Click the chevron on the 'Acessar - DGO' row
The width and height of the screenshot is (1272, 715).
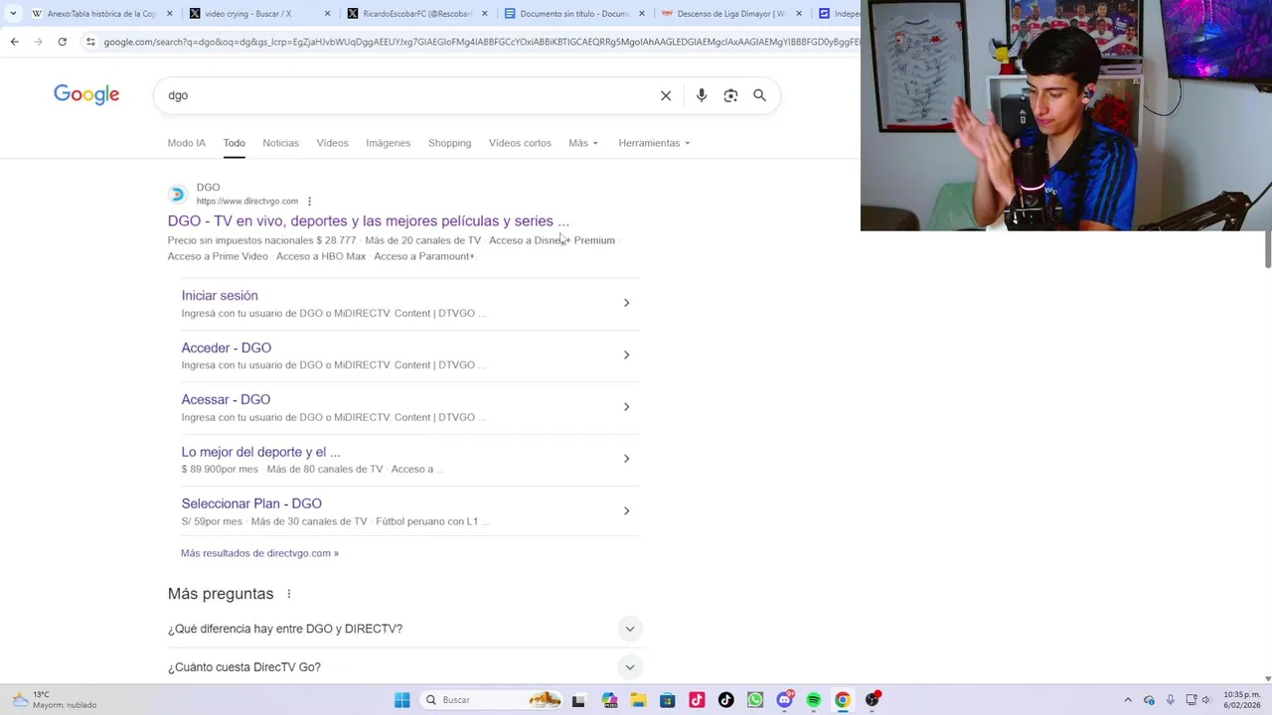pos(626,406)
